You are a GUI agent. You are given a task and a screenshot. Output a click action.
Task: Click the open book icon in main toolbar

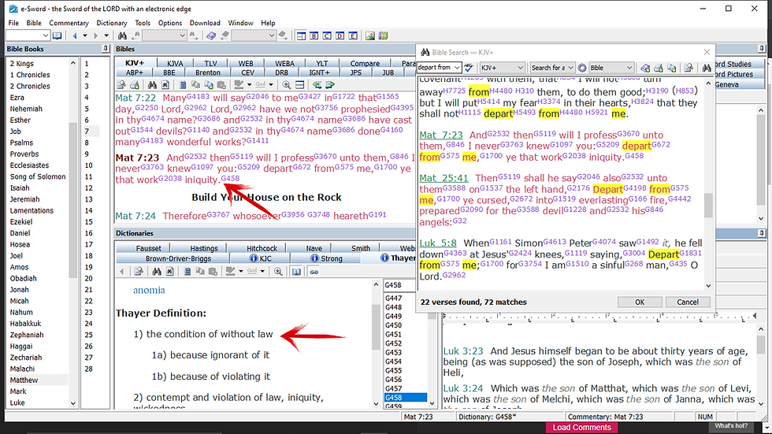pyautogui.click(x=57, y=35)
